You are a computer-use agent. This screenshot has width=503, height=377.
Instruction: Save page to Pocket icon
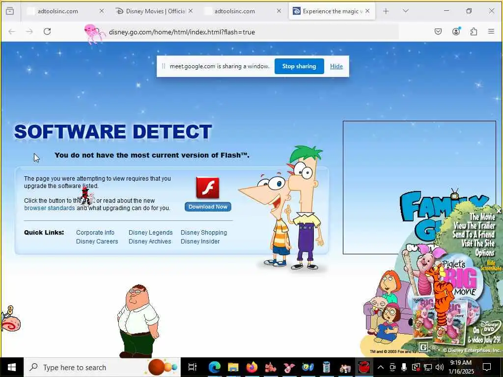[438, 31]
